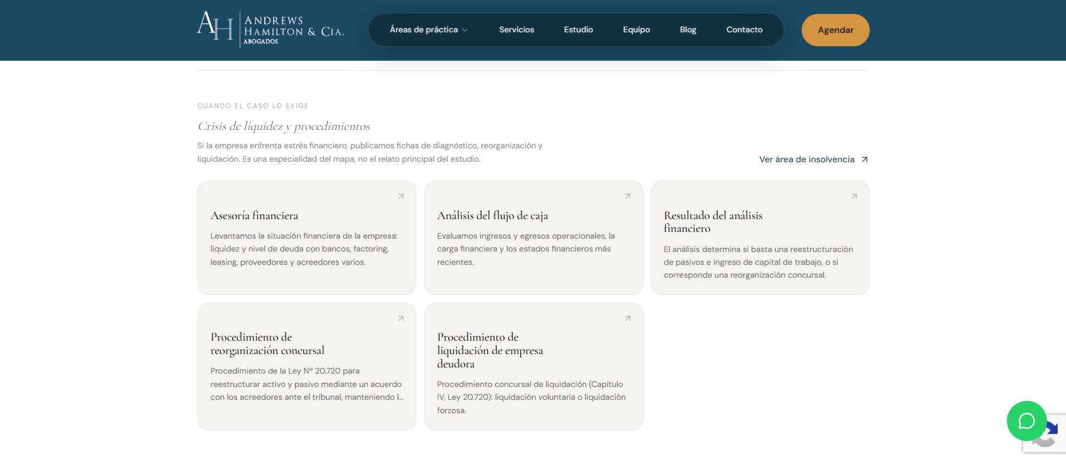Screen dimensions: 1066x460
Task: Follow the Ver área de insolvencia link
Action: (813, 159)
